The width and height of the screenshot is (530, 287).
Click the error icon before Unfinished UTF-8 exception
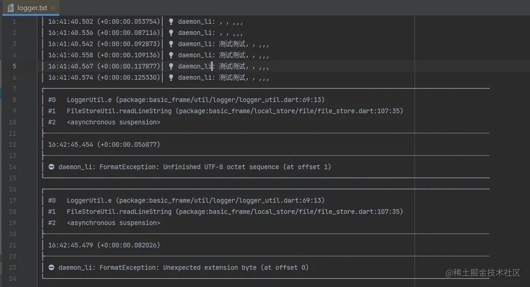tap(51, 167)
